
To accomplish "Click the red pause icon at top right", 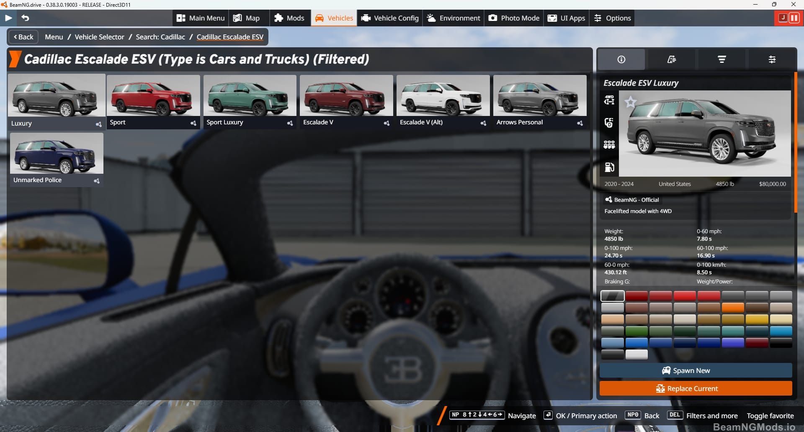I will click(794, 18).
